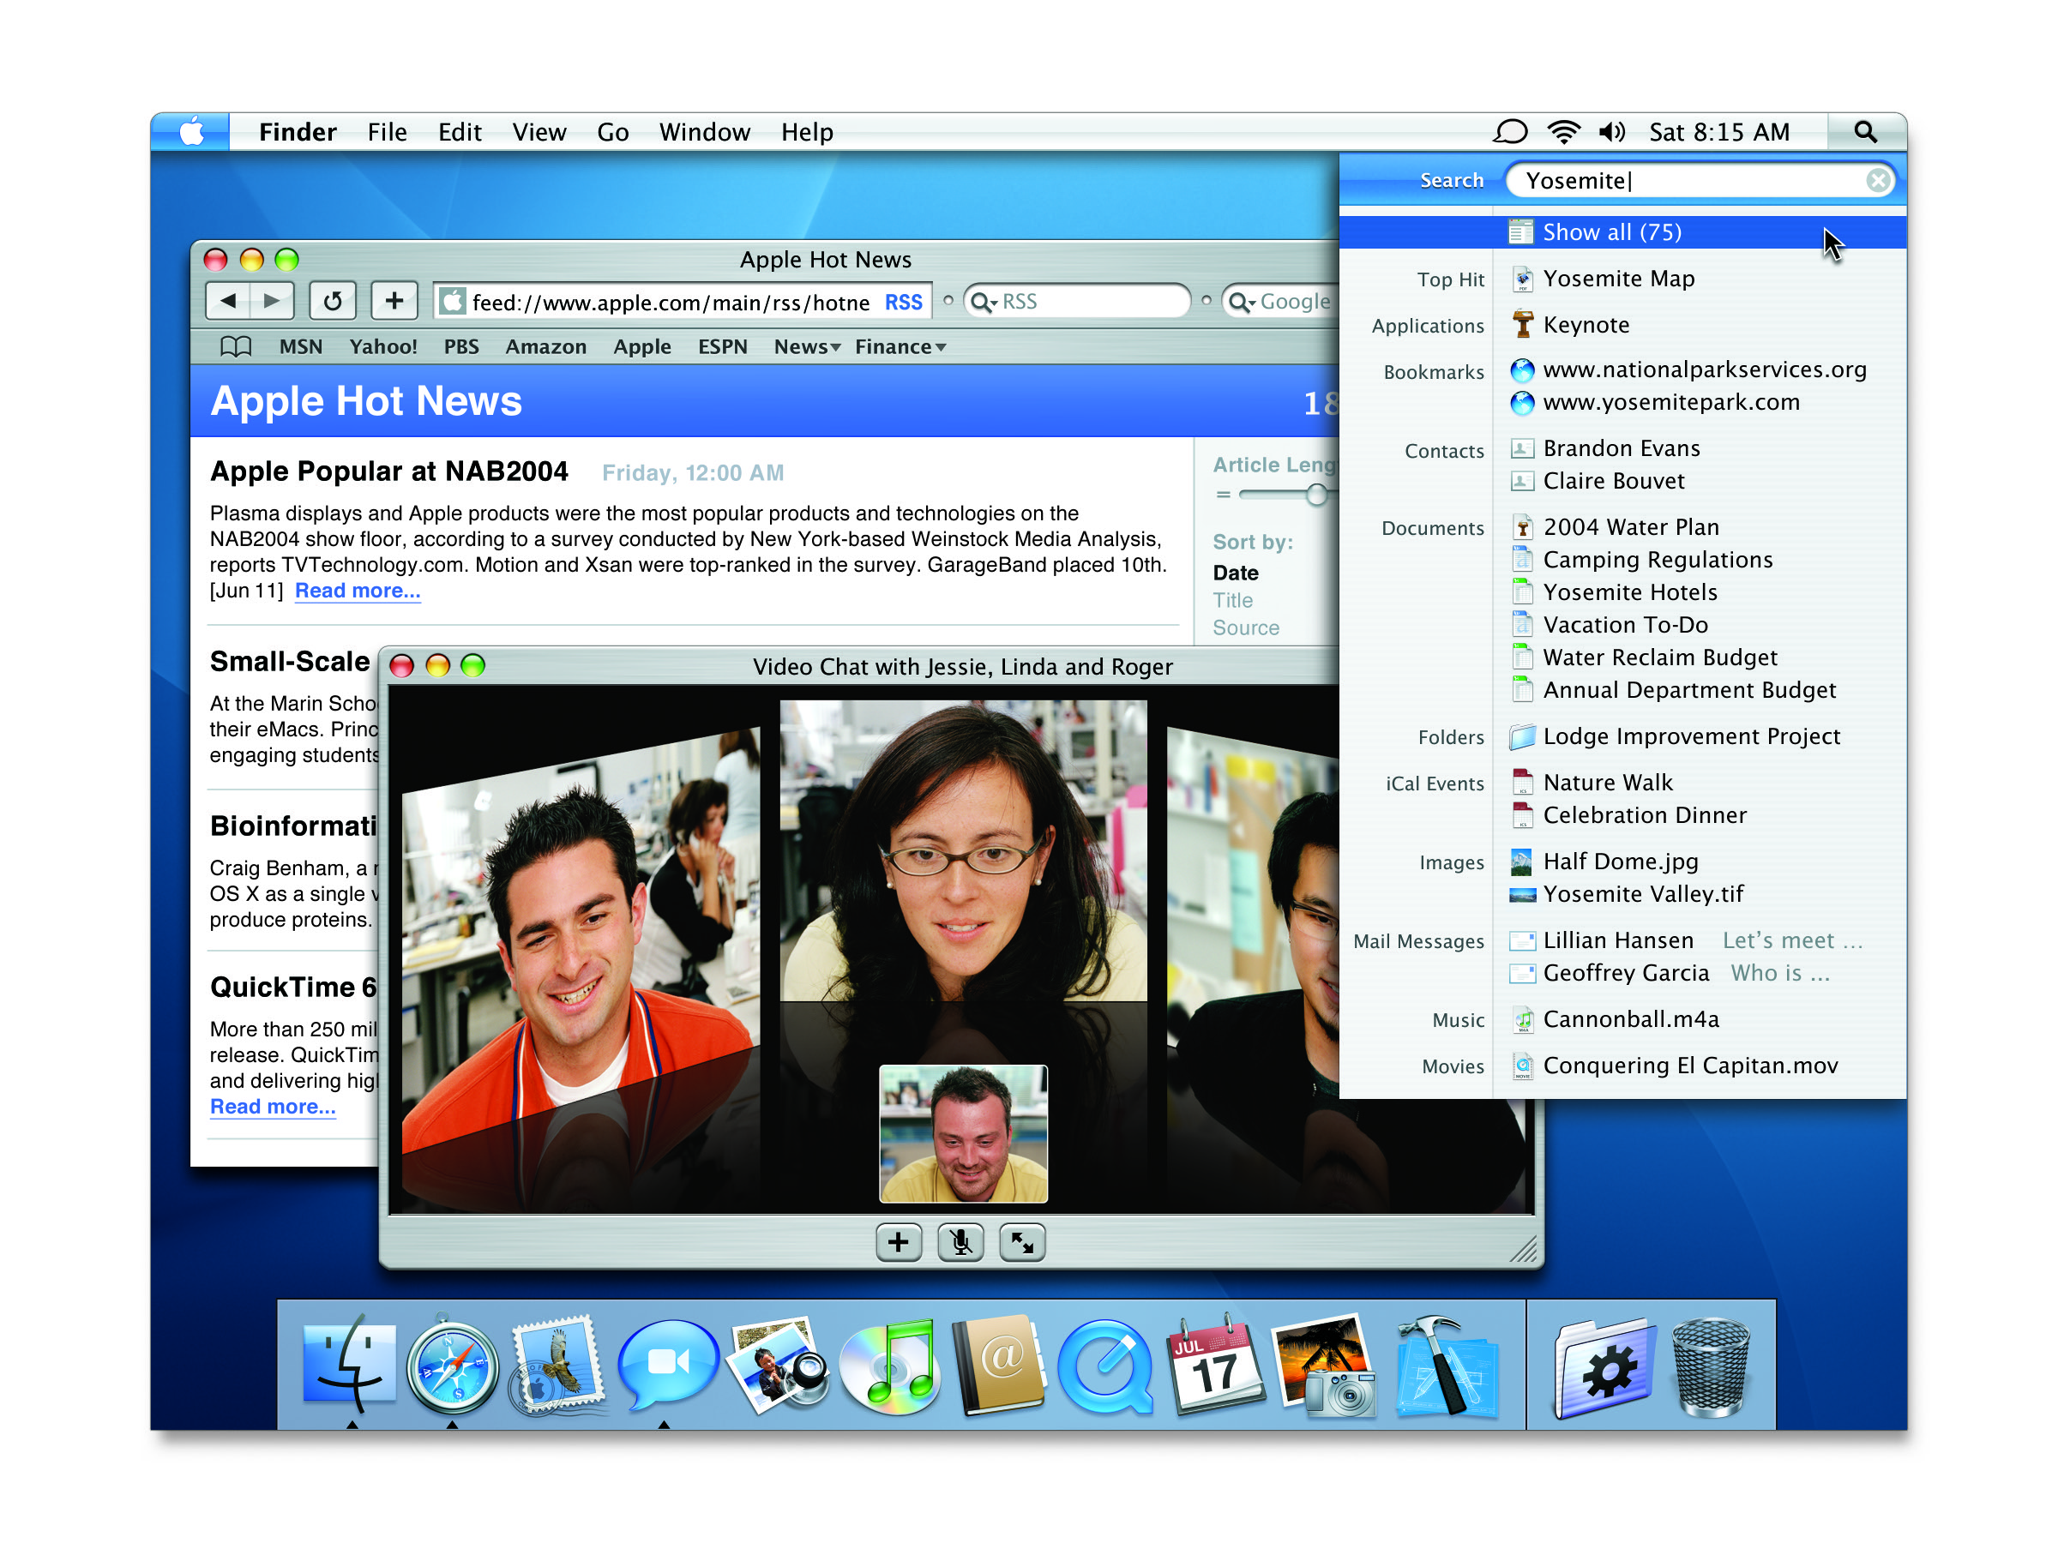Viewport: 2058px width, 1543px height.
Task: Select the picture-in-picture self-view thumbnail
Action: pyautogui.click(x=963, y=1133)
